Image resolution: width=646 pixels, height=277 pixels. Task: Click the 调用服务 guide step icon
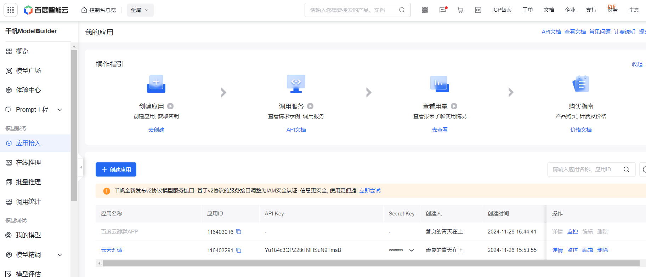coord(296,84)
